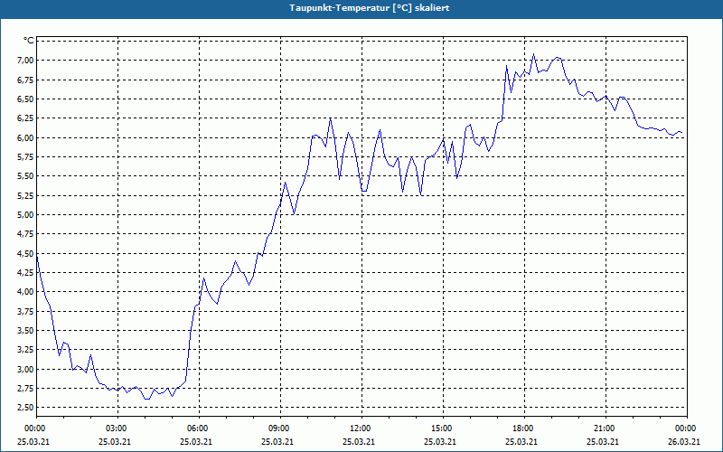Select the '6,75' y-axis label

click(26, 80)
